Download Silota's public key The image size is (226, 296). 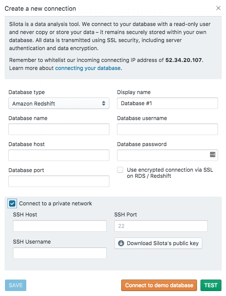point(158,243)
